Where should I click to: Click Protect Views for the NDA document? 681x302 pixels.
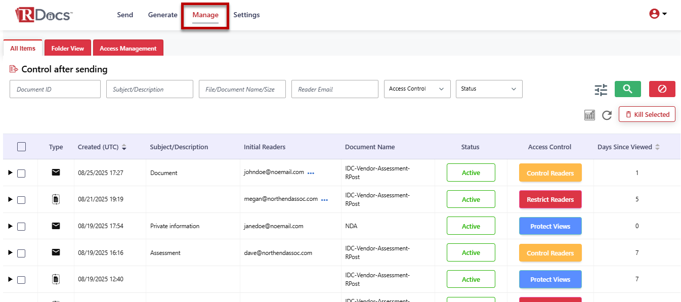pos(550,226)
